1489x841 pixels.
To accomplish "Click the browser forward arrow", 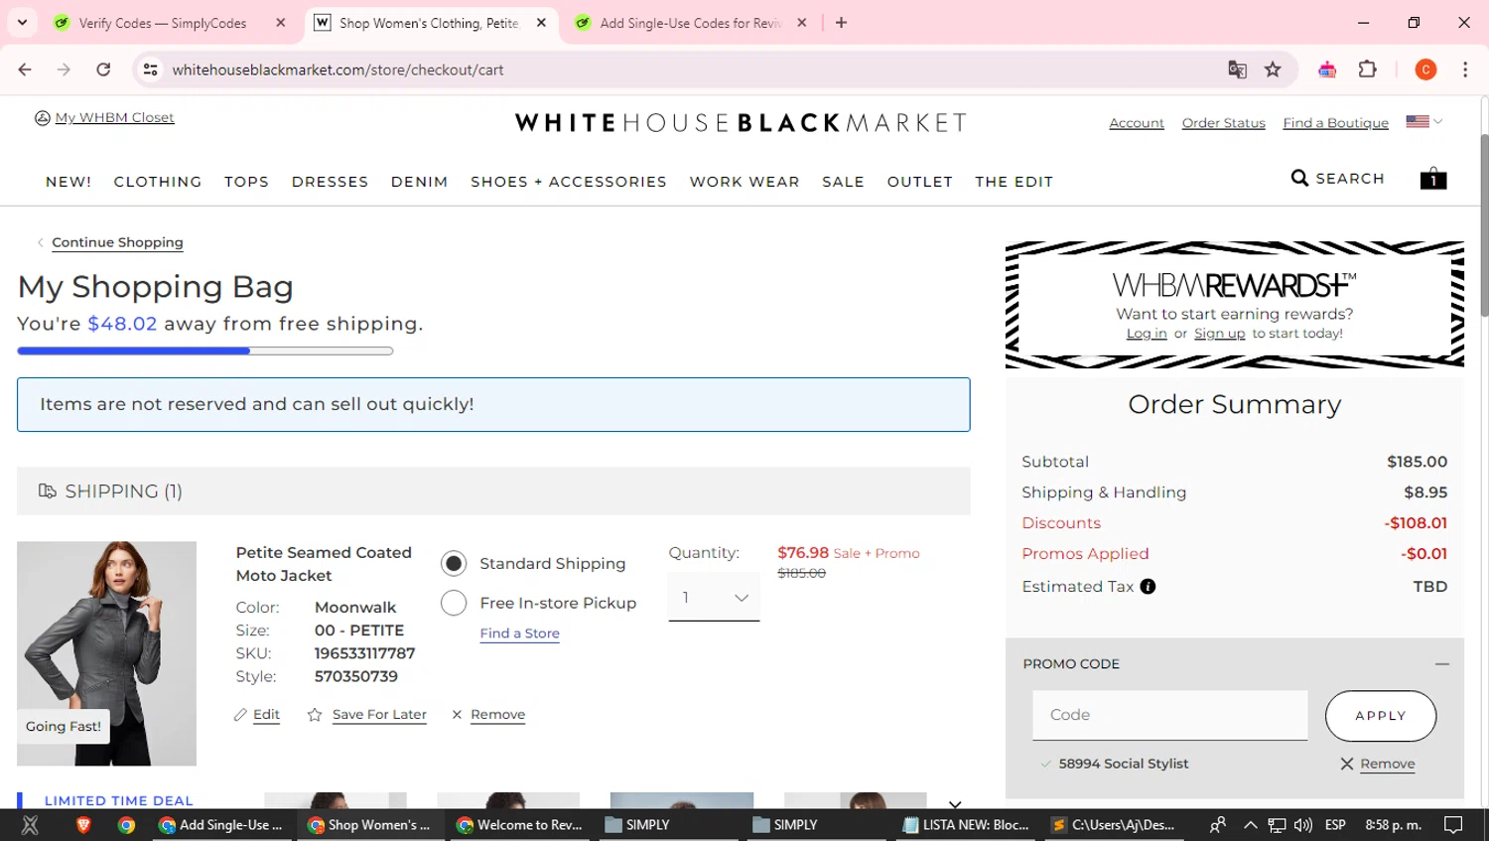I will point(64,70).
